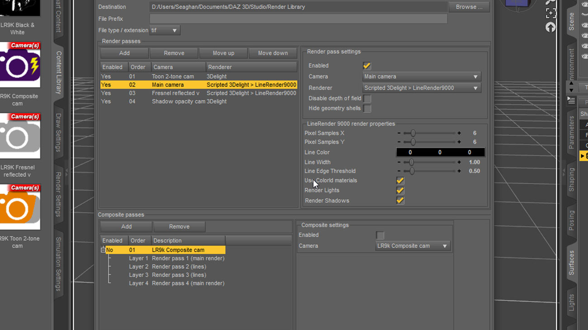Click Description column header in Composite passes
Screen dimensions: 588x330
[188, 241]
